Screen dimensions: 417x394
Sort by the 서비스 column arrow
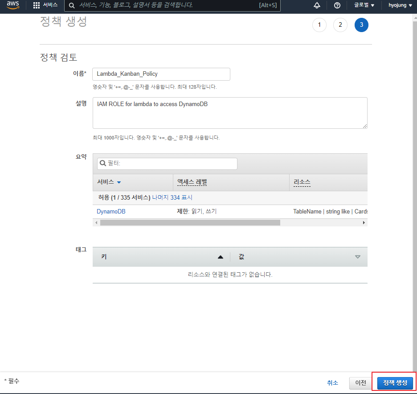tap(119, 182)
